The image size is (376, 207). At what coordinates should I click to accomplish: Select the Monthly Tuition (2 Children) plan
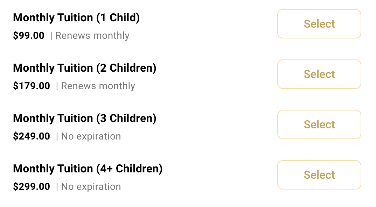click(319, 74)
